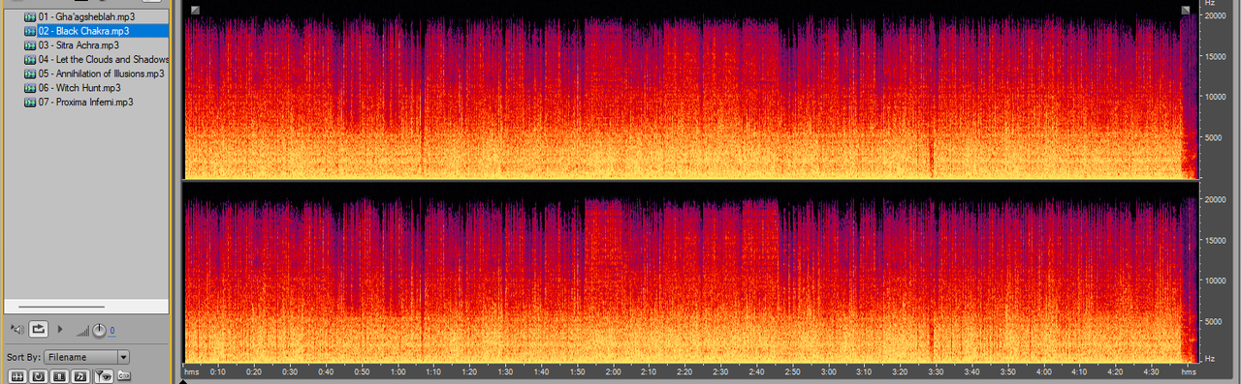1241x384 pixels.
Task: Click hms label at timeline left end
Action: 191,371
